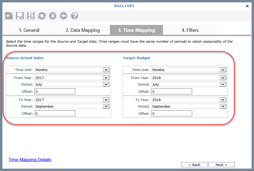
Task: Open Target To Period September dropdown
Action: [x=189, y=106]
